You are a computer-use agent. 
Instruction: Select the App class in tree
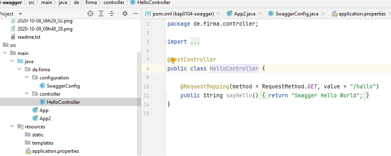pos(44,110)
